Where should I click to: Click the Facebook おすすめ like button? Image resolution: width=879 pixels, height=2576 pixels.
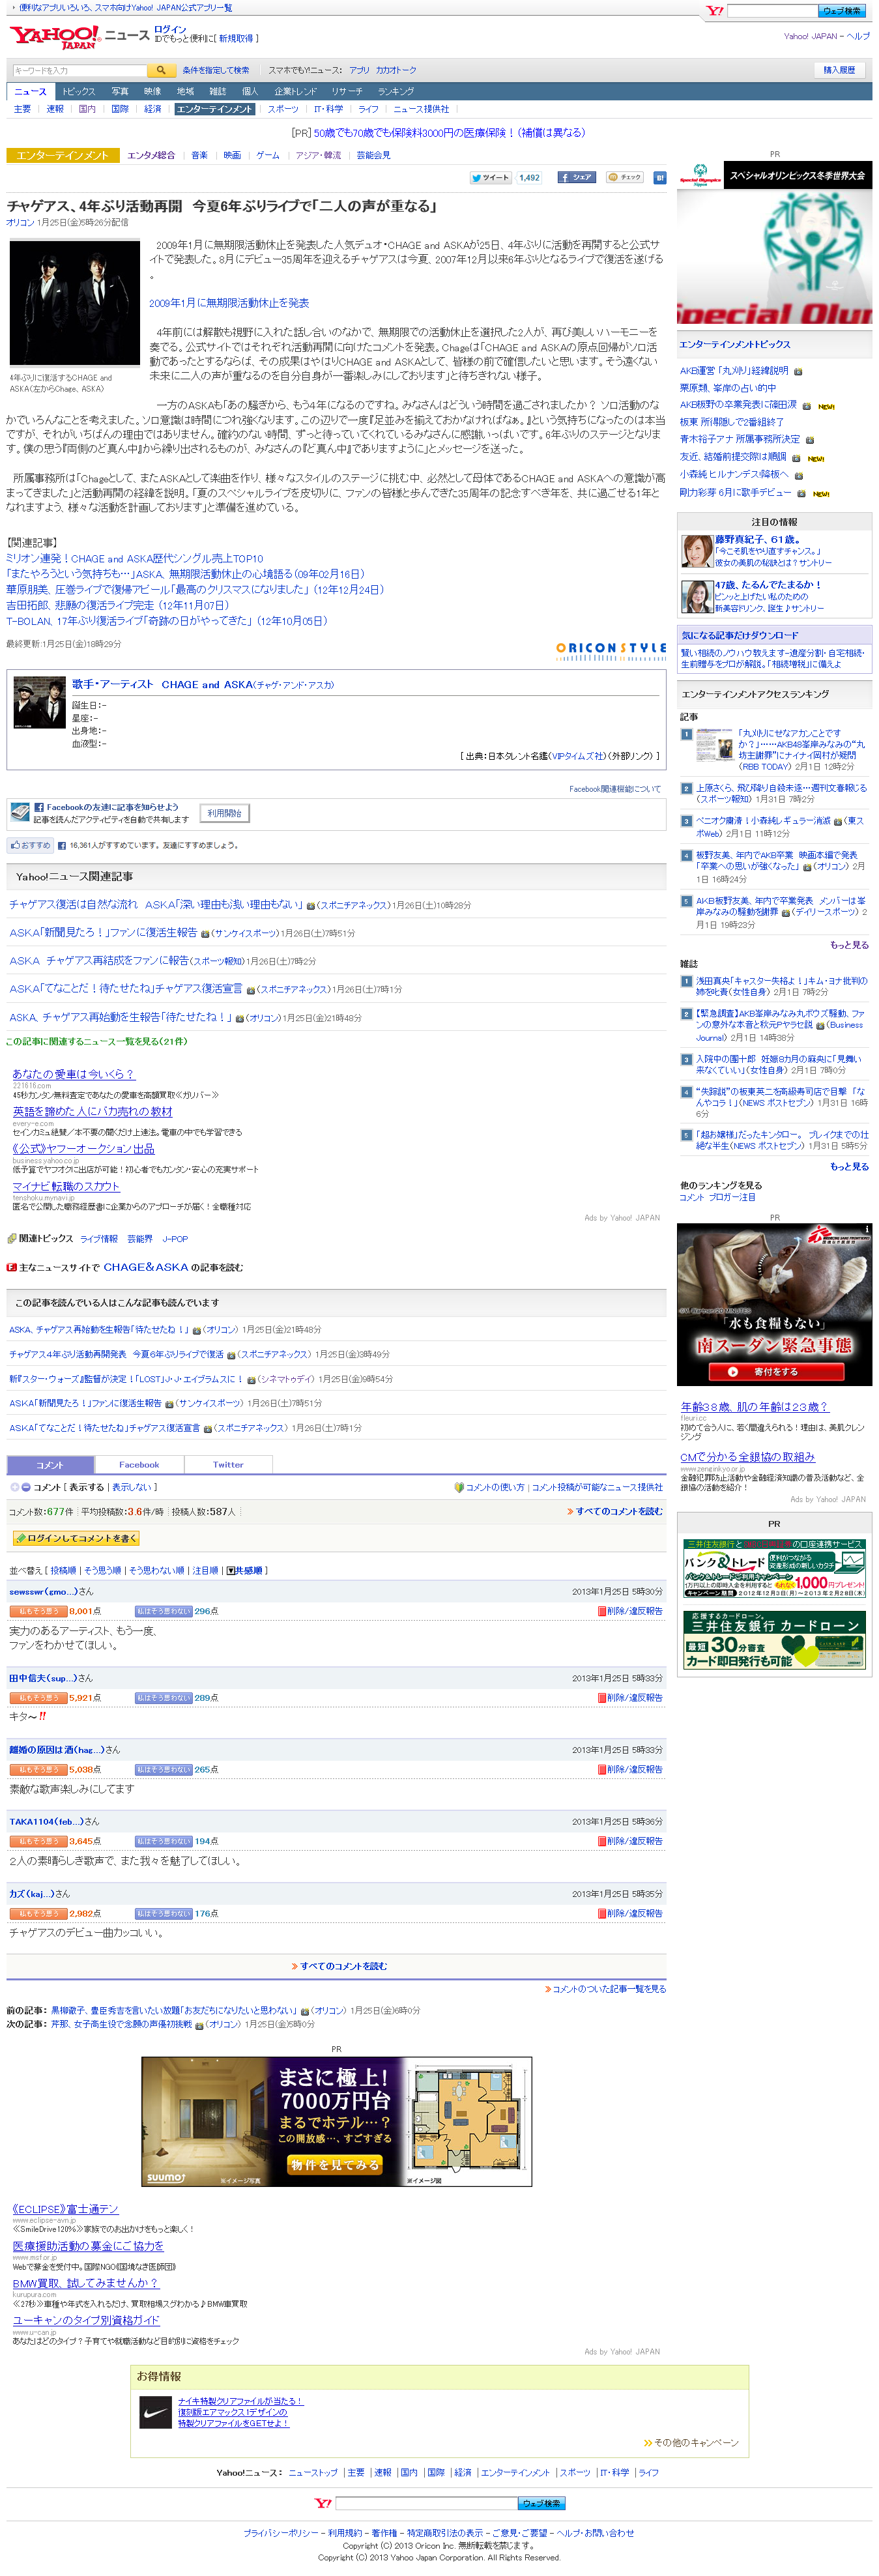(30, 845)
